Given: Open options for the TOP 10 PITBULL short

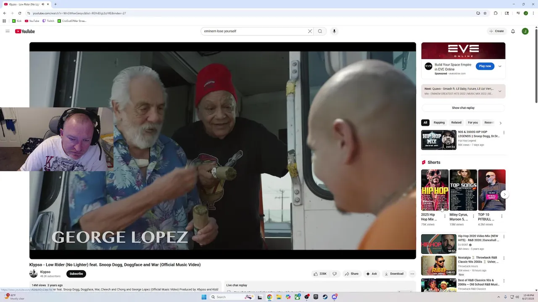Looking at the screenshot, I should click(502, 216).
